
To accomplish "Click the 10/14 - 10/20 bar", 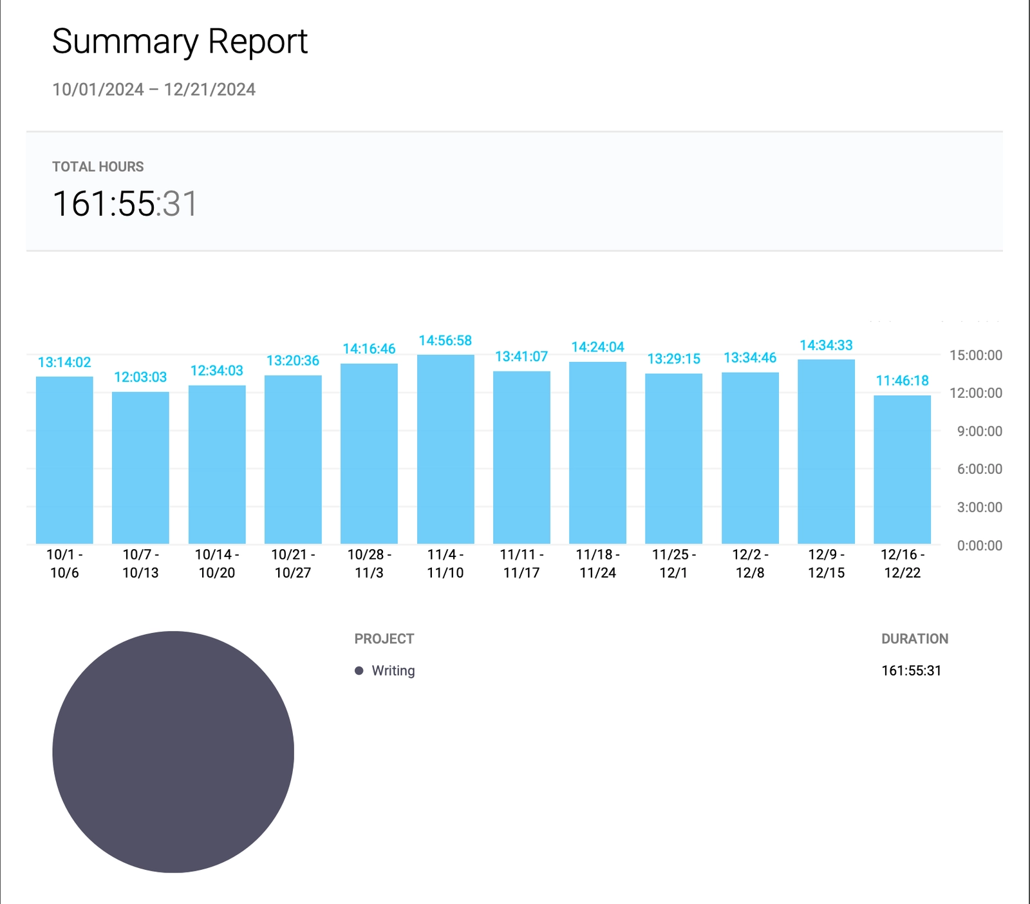I will click(217, 464).
